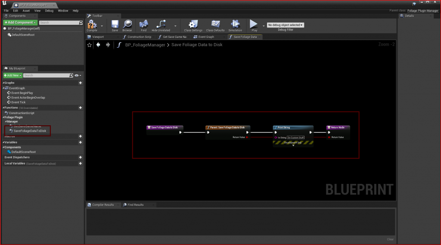Open view options eye icon in My Blueprint
Image resolution: width=441 pixels, height=245 pixels.
click(78, 75)
